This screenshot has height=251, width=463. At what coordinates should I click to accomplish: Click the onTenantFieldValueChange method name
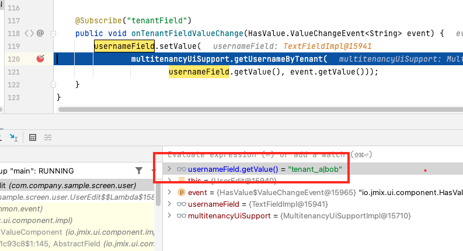tap(187, 33)
